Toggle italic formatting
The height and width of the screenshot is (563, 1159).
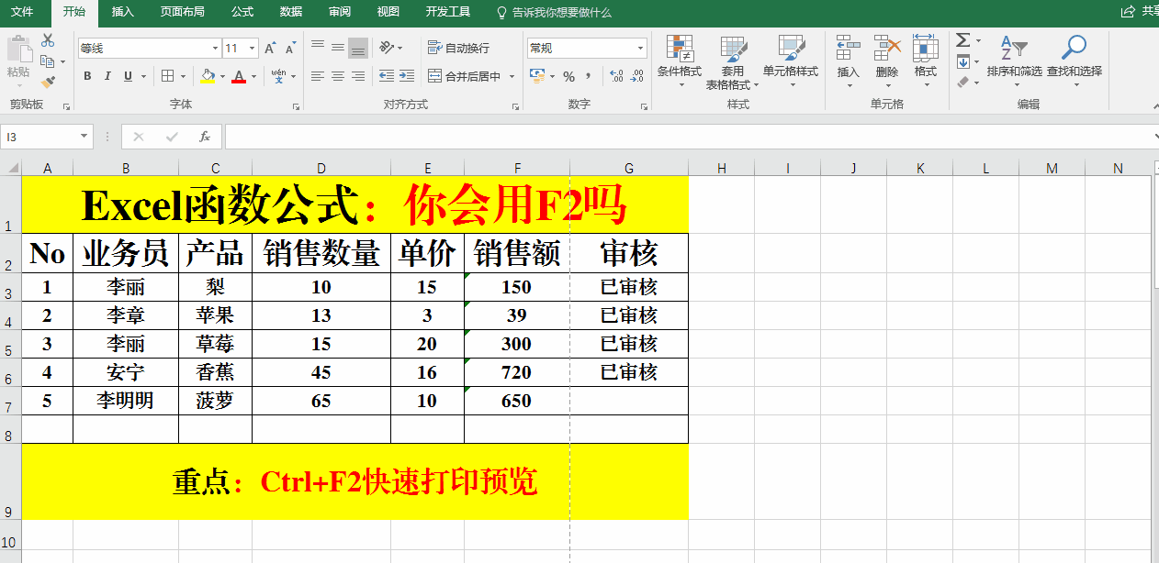[107, 76]
